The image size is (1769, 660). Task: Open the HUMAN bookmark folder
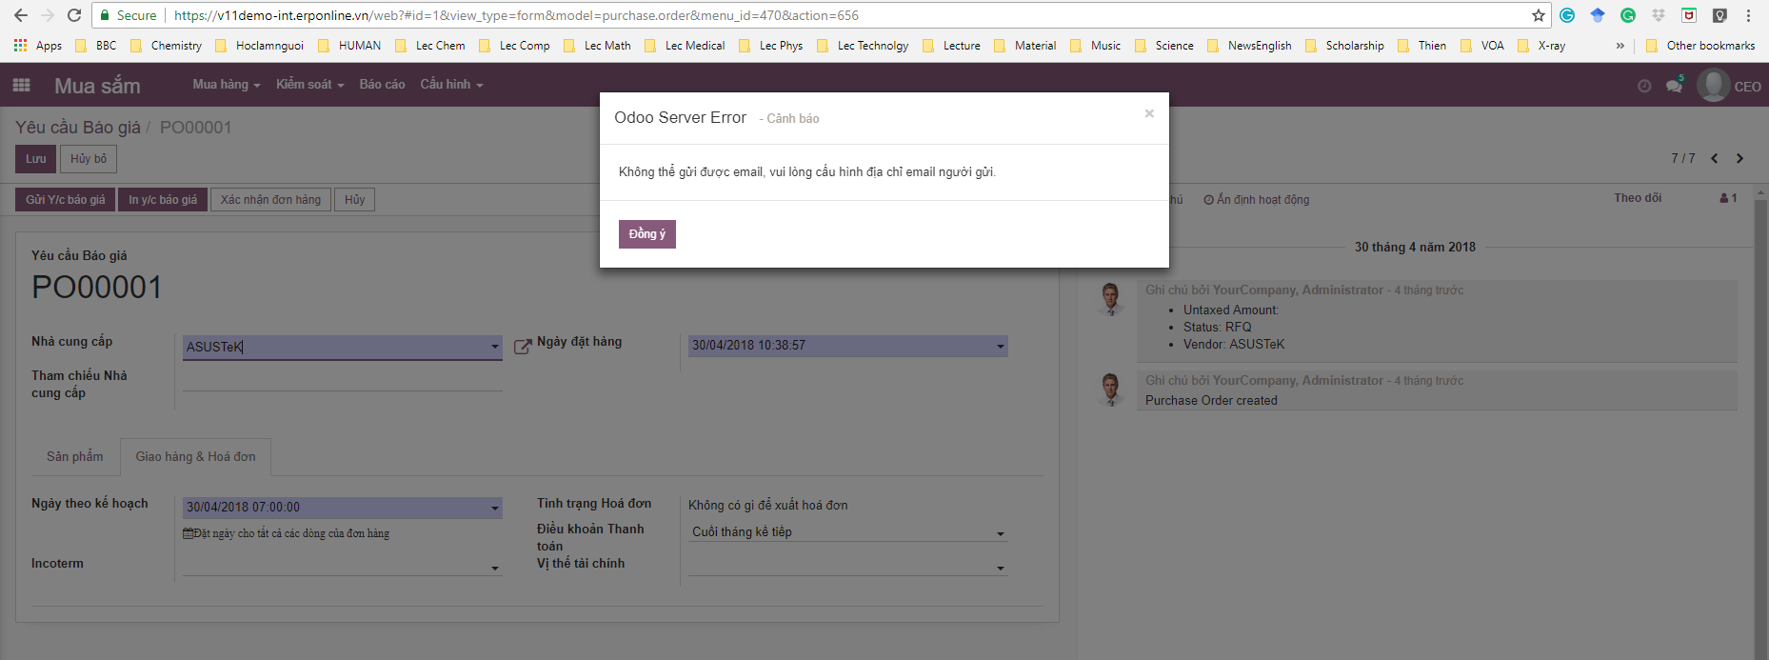pyautogui.click(x=349, y=46)
